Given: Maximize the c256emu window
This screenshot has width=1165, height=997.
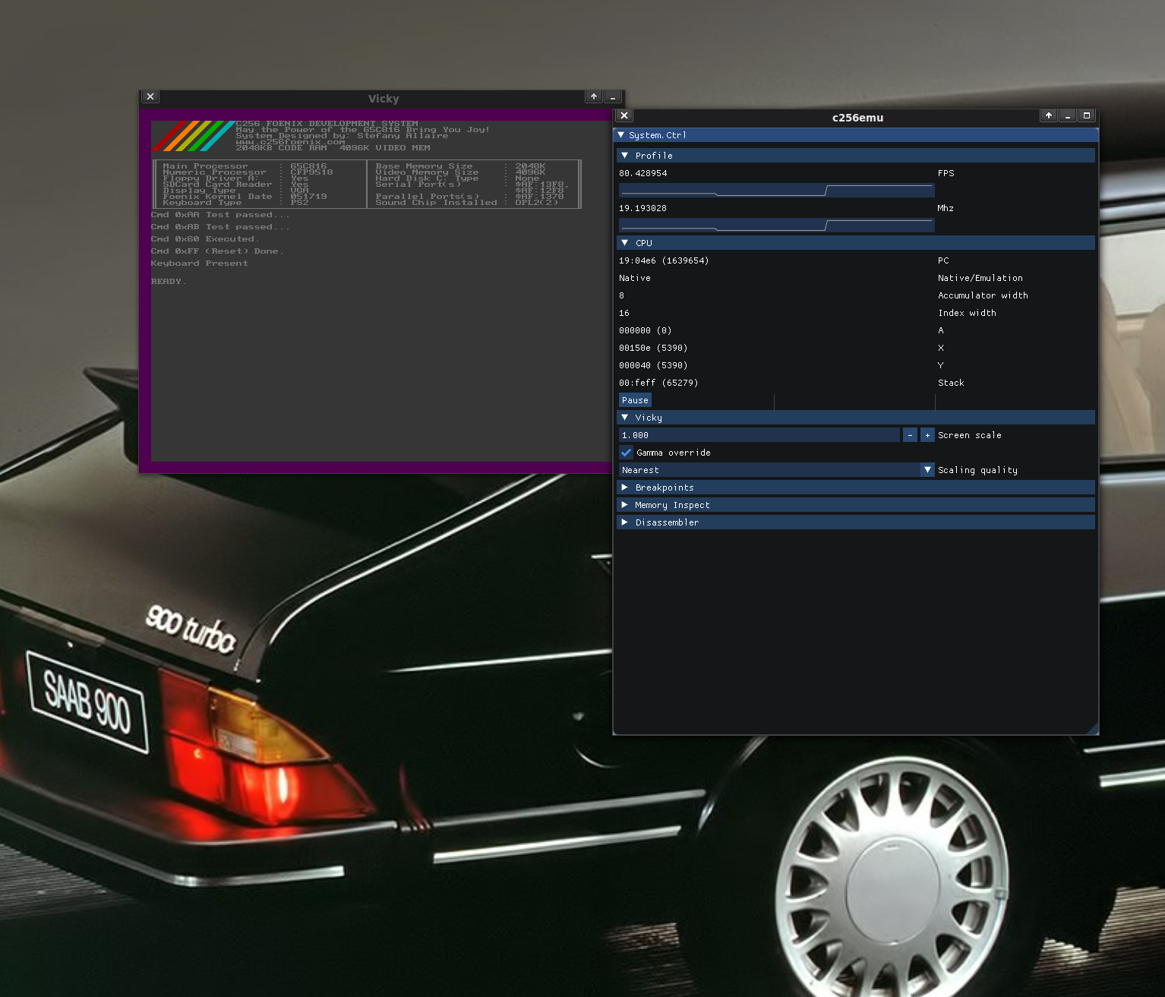Looking at the screenshot, I should pos(1087,115).
